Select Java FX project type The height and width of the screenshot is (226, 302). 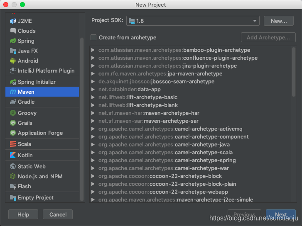tap(42, 51)
